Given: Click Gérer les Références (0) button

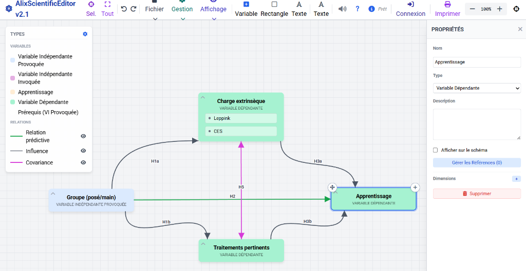Looking at the screenshot, I should (477, 162).
